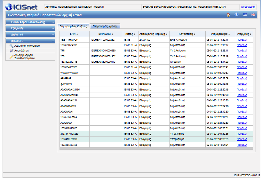Screen dimensions: 261x180
Task: Click the table's horizontal scrollbar
Action: [x=156, y=149]
